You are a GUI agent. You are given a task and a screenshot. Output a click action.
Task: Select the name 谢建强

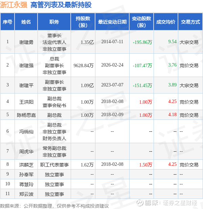(x=26, y=66)
